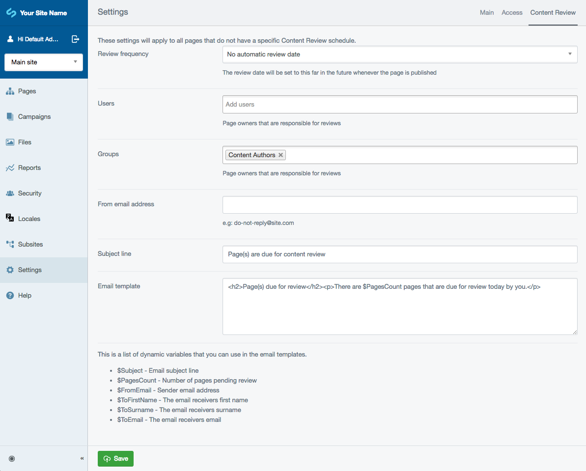Switch to the Main settings tab
The image size is (586, 471).
pyautogui.click(x=487, y=12)
